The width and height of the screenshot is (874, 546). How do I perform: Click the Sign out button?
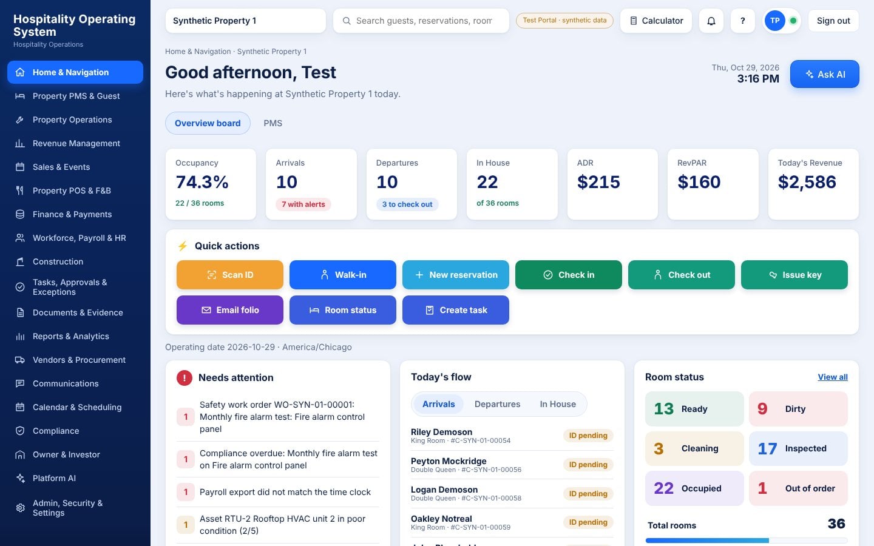pyautogui.click(x=833, y=21)
